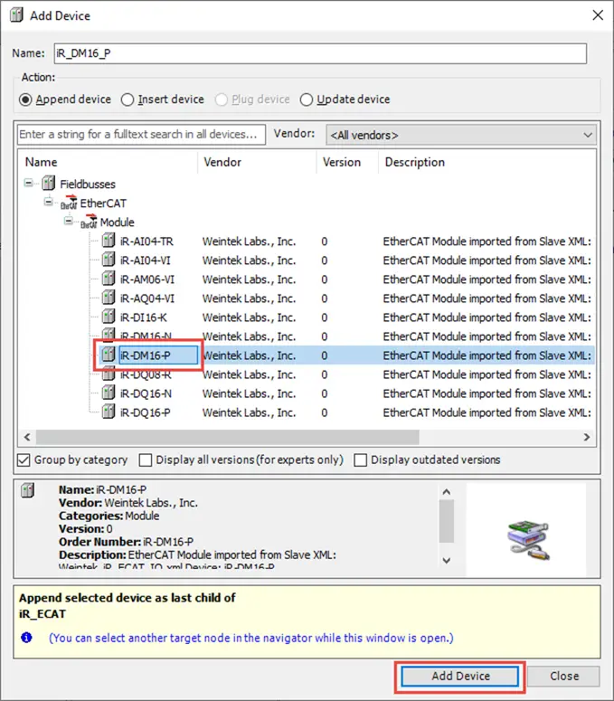The height and width of the screenshot is (701, 614).
Task: Select the Append device radio button
Action: [x=25, y=99]
